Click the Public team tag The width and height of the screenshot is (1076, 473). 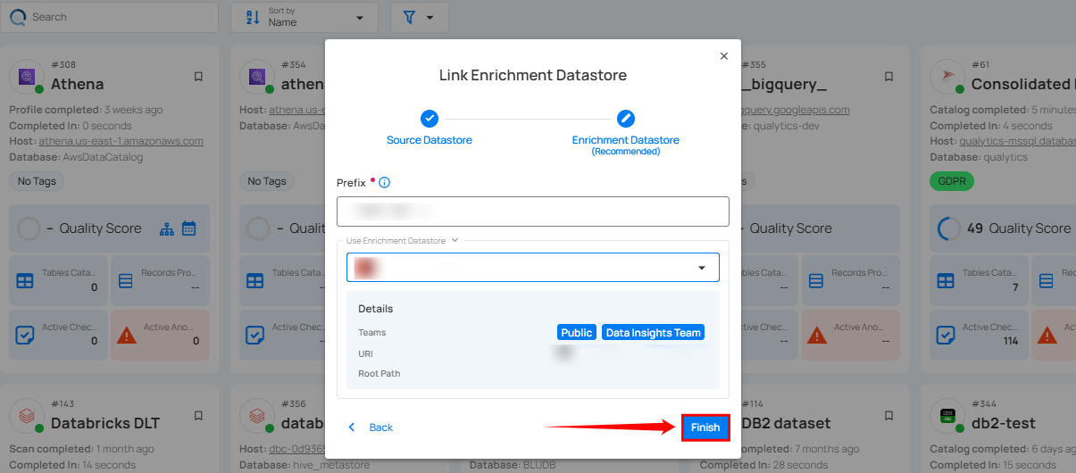pyautogui.click(x=576, y=333)
